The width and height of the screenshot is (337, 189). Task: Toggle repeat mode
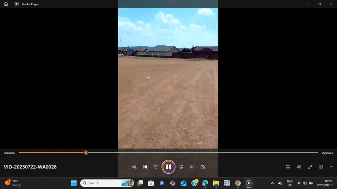click(203, 167)
